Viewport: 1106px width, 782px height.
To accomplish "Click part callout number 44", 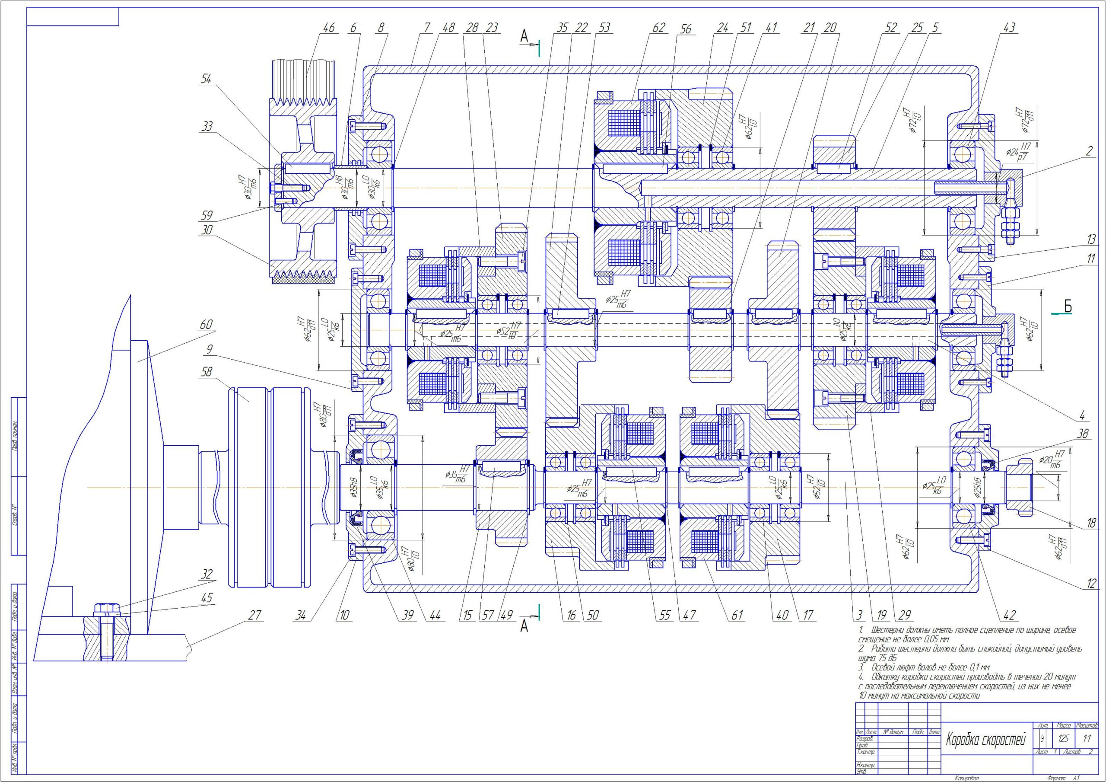I will click(435, 615).
